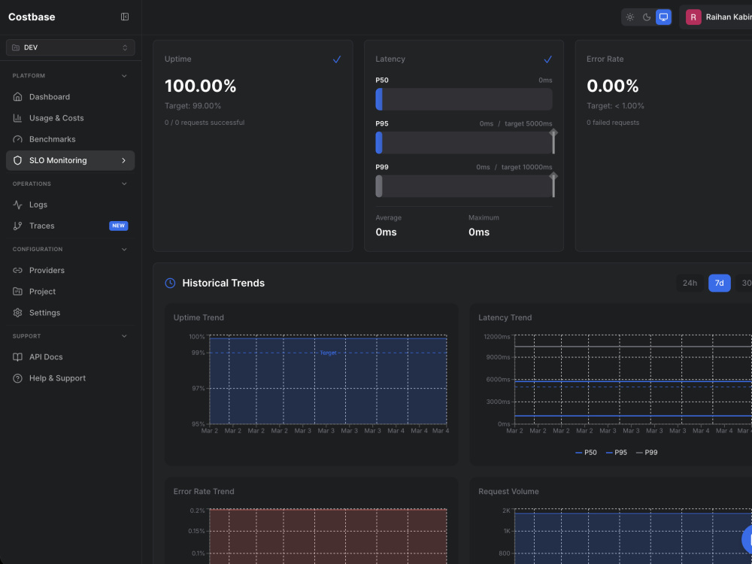Click the Historical Trends clock icon
The image size is (752, 564).
(170, 283)
